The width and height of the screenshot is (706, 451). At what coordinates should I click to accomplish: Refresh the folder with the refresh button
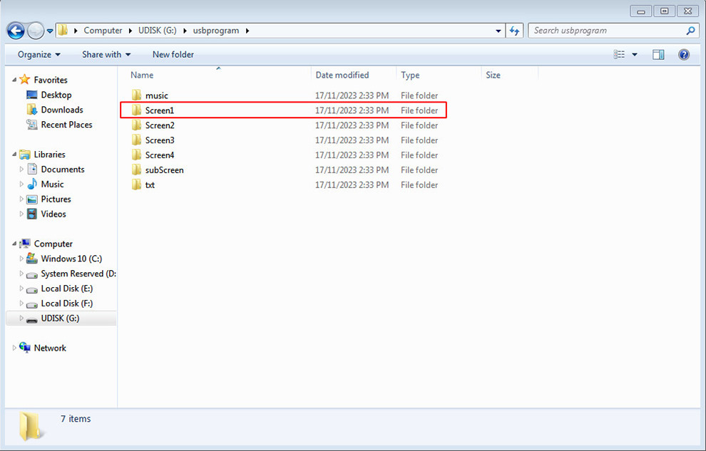point(515,31)
